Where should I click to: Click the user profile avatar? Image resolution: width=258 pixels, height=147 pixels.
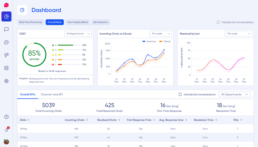point(7,142)
